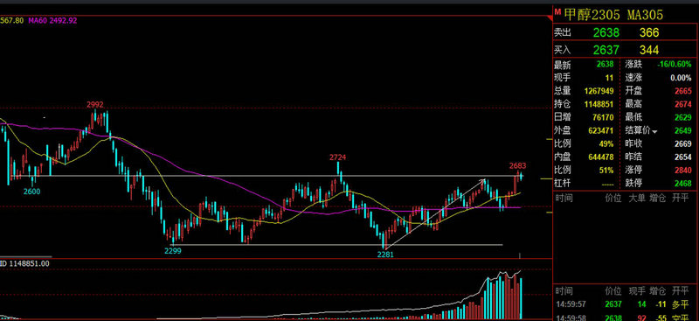This screenshot has width=699, height=321.
Task: Click the 567.80 moving average label
Action: [11, 20]
